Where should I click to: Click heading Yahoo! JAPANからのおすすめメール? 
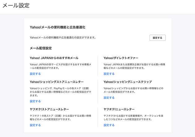54,58
